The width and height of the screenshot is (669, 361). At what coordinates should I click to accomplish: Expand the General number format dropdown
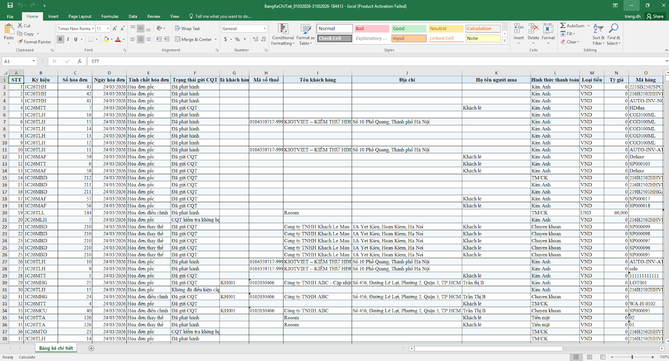265,28
